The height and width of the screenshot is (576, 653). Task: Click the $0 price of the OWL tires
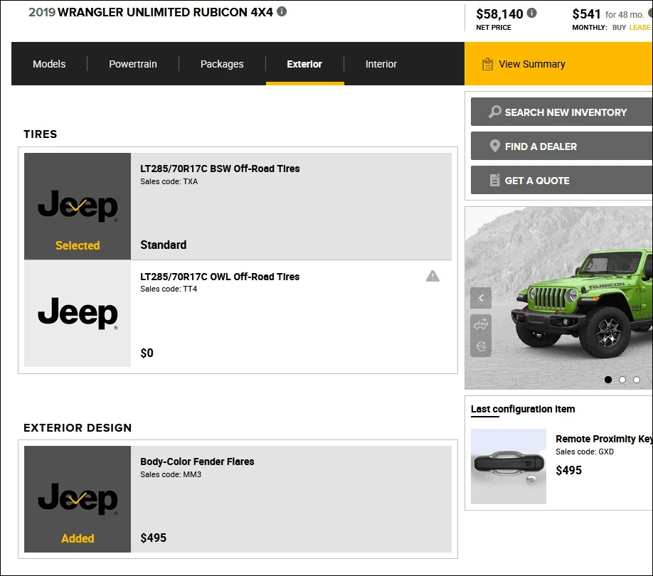pyautogui.click(x=147, y=353)
